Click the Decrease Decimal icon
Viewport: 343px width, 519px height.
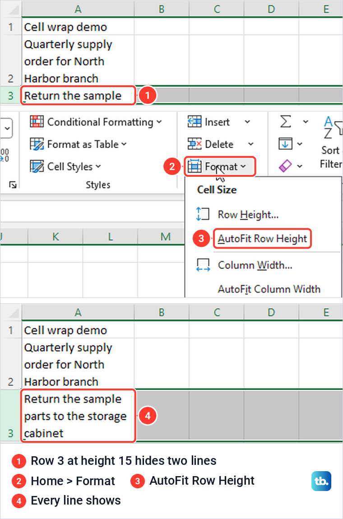point(5,155)
